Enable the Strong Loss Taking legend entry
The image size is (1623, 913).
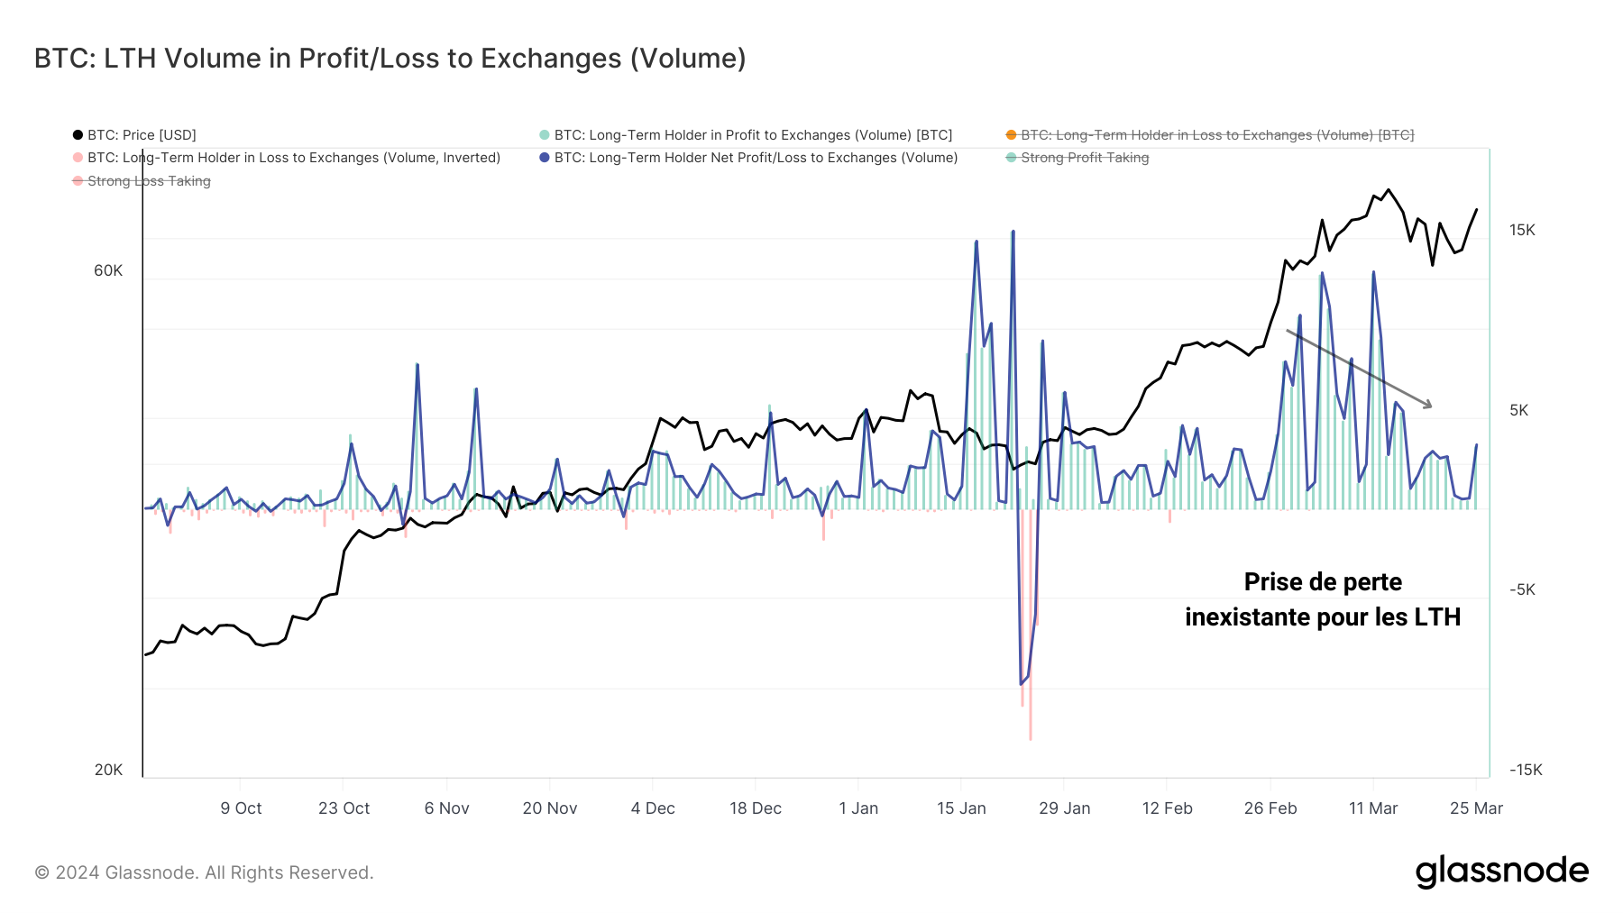point(142,181)
